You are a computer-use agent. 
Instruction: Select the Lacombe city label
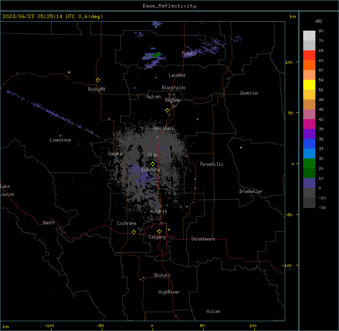click(x=177, y=75)
